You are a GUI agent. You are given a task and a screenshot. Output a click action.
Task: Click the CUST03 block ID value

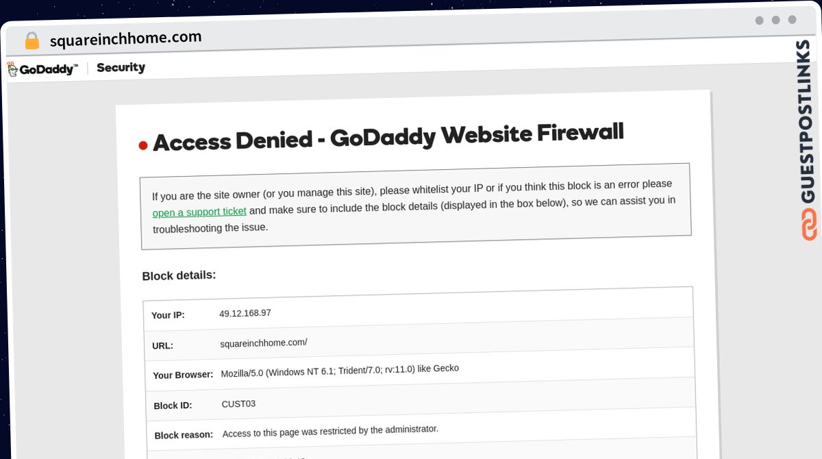click(238, 404)
